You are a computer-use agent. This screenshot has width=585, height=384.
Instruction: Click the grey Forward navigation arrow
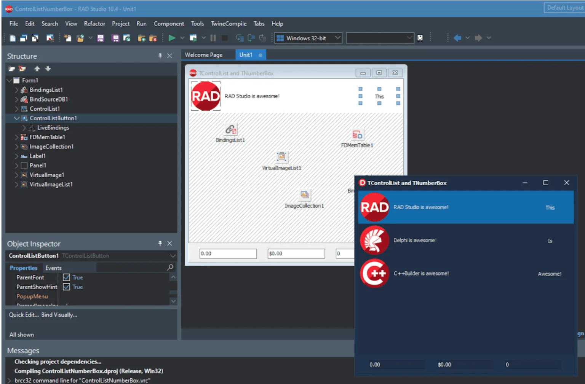478,38
